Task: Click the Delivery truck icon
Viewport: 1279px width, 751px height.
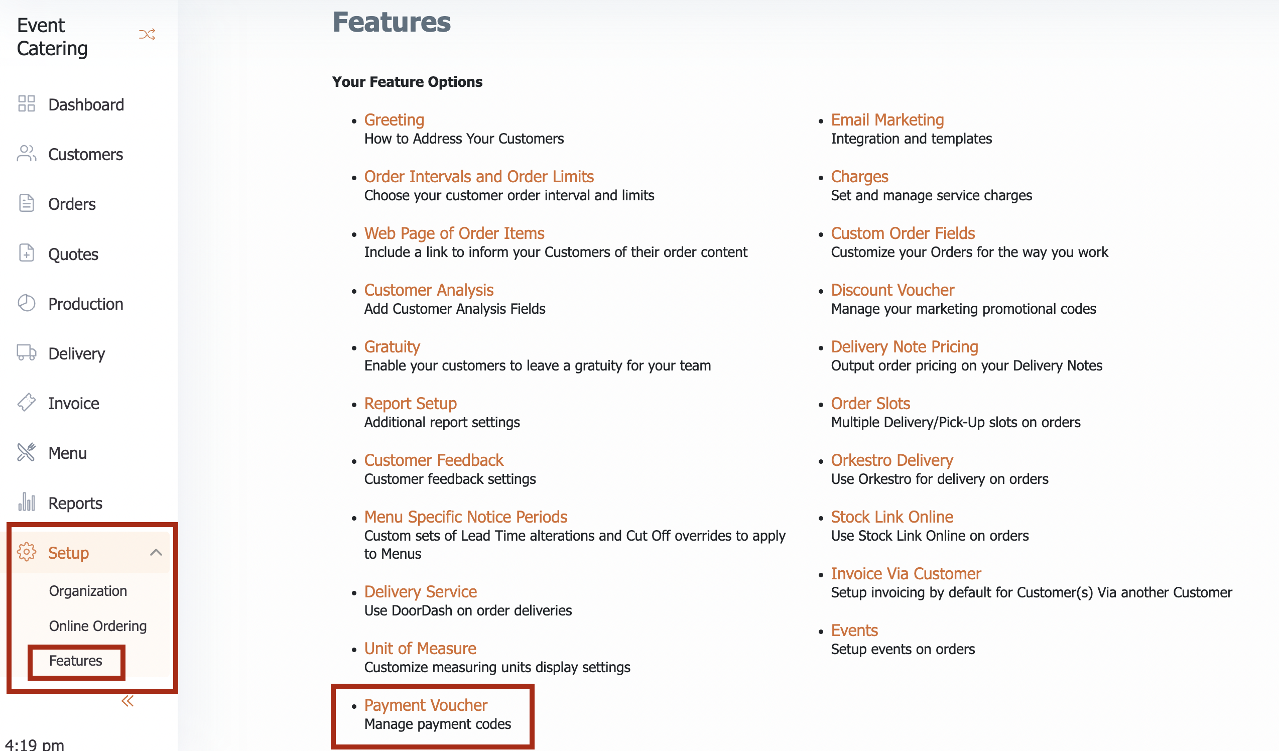Action: pyautogui.click(x=27, y=353)
